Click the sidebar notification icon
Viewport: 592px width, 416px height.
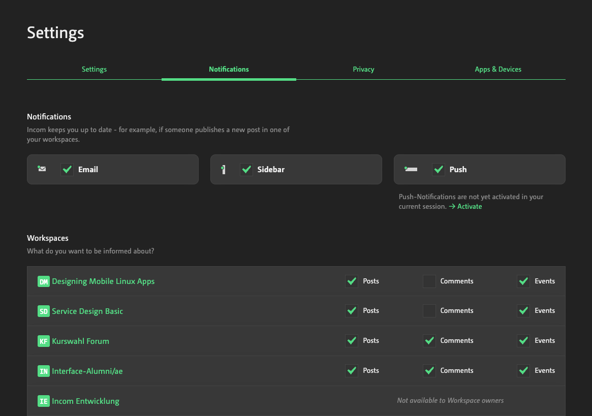pos(223,170)
